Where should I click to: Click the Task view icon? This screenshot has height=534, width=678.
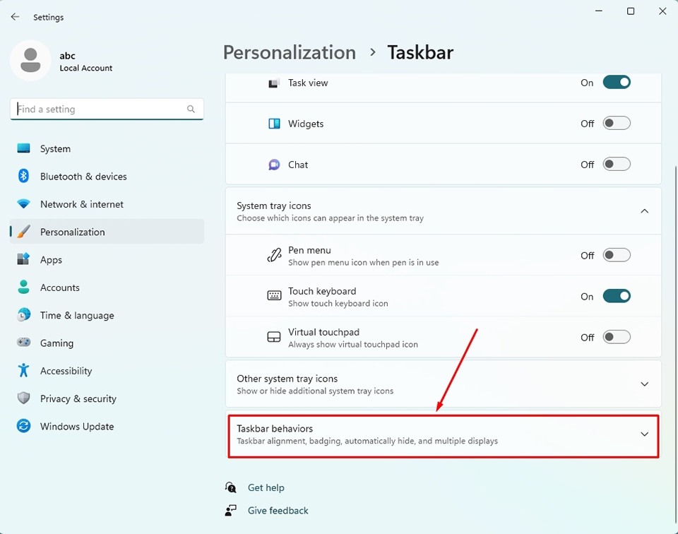click(x=274, y=83)
